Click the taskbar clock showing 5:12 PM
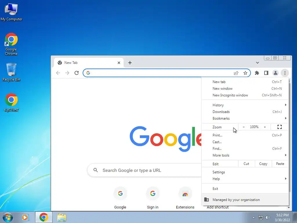Viewport: 297px width, 223px height. [x=282, y=217]
